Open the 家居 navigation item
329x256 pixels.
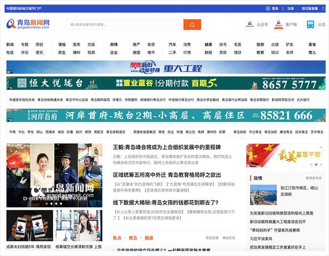(151, 45)
